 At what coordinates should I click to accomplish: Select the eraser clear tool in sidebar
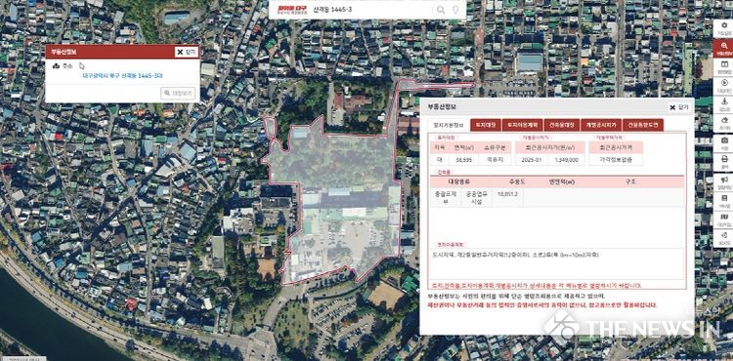pos(723,124)
